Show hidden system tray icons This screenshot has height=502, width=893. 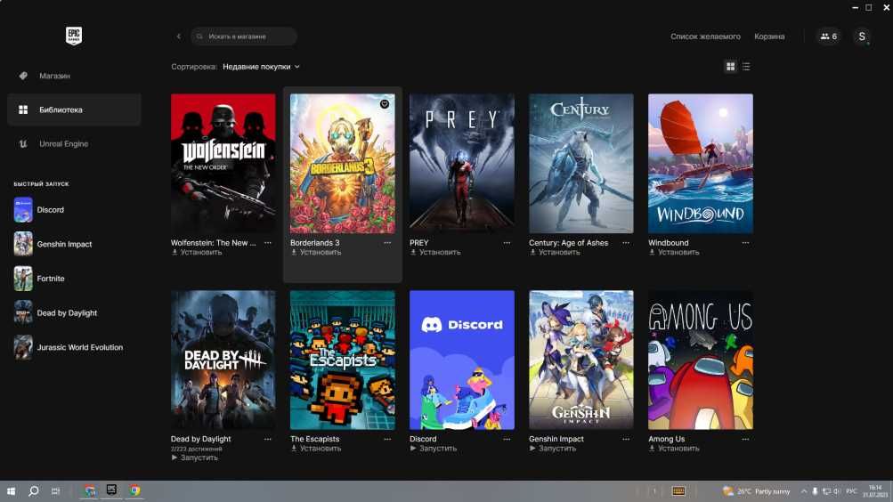[804, 491]
